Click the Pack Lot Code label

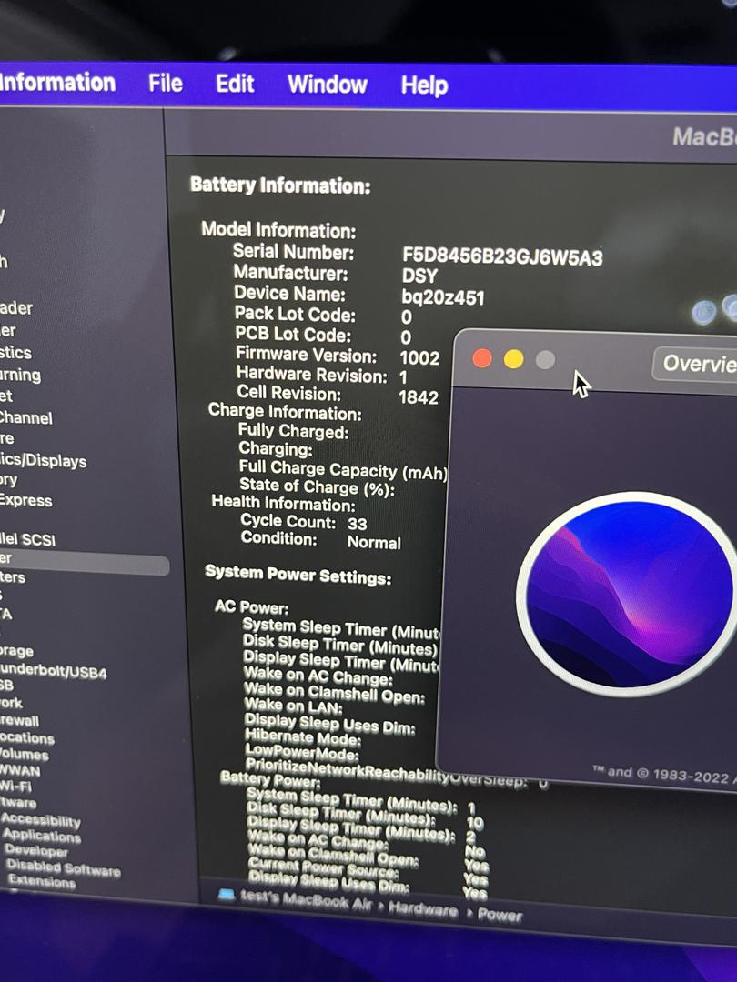[x=295, y=314]
